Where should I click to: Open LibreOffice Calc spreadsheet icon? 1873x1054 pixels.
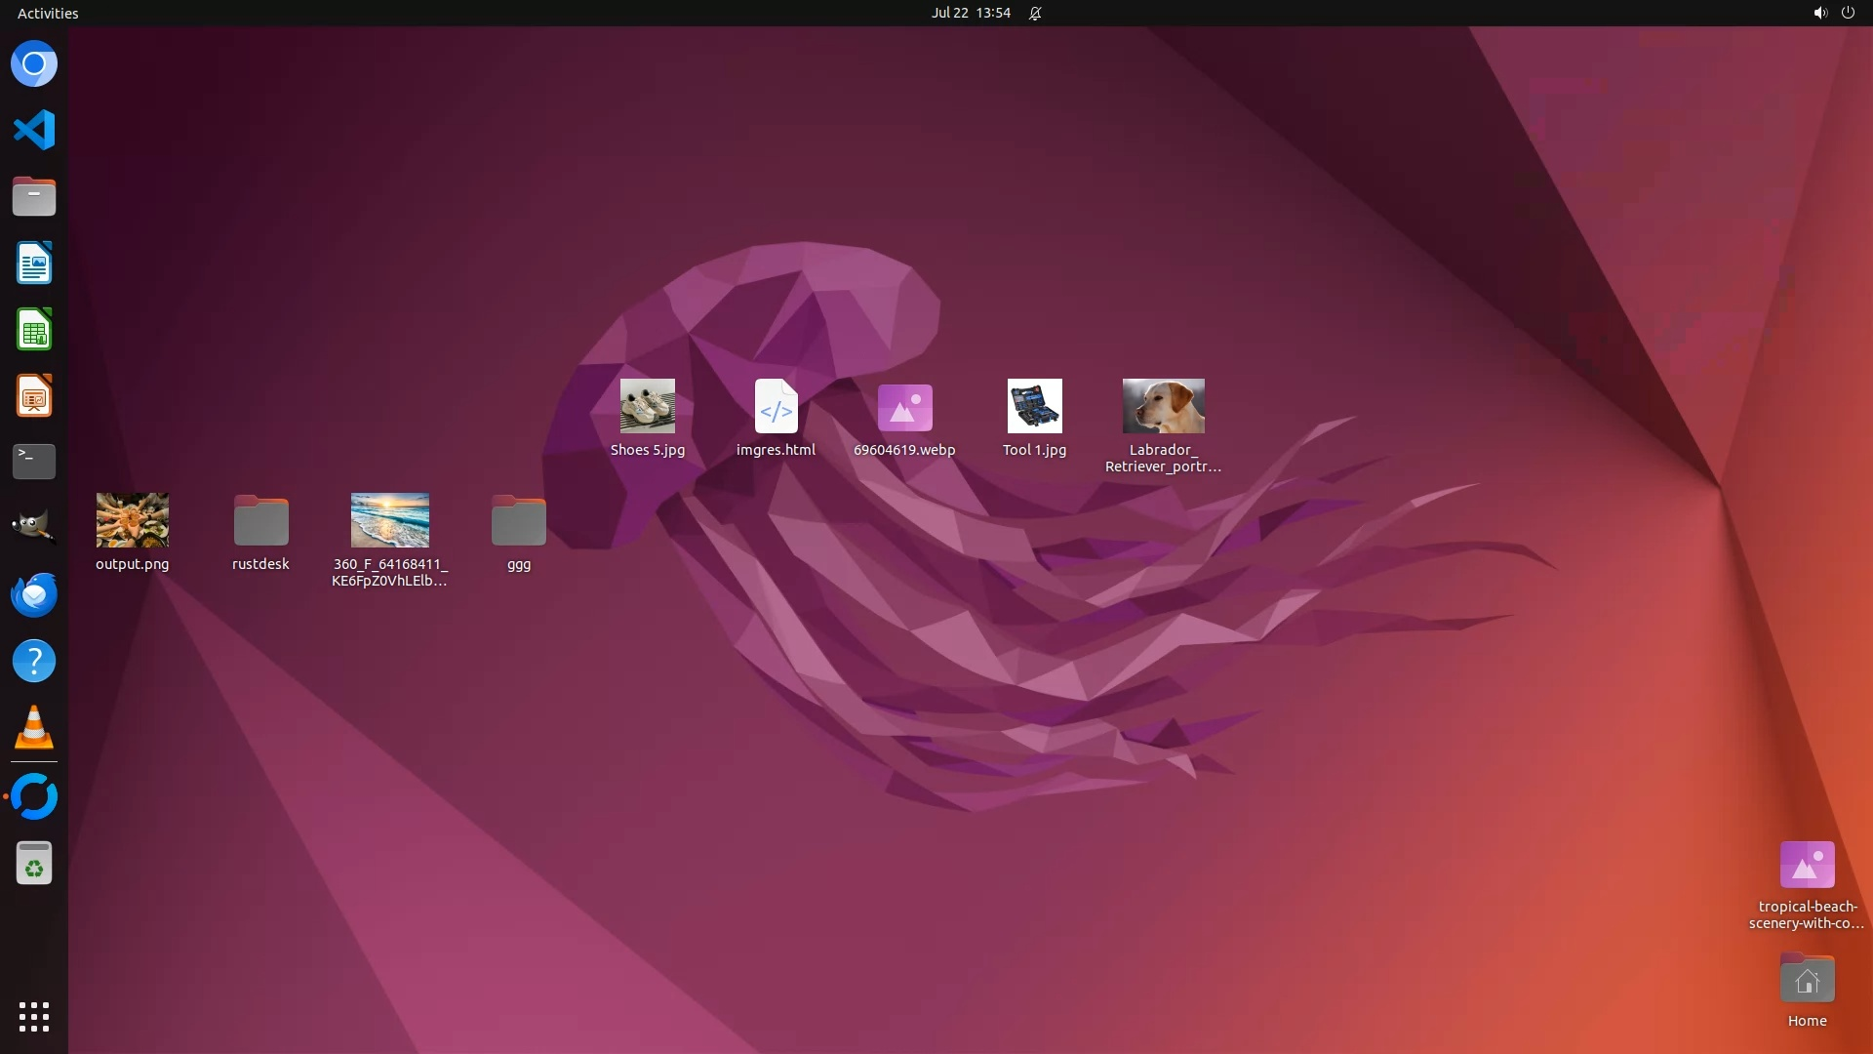point(34,330)
